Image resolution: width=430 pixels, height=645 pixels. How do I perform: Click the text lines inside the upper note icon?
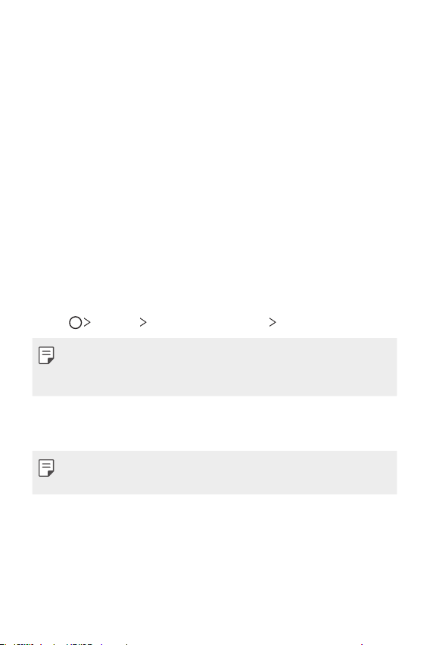[x=46, y=352]
